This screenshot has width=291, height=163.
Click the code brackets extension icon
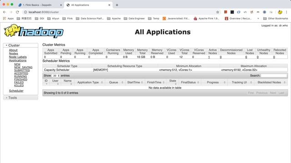coord(245,12)
